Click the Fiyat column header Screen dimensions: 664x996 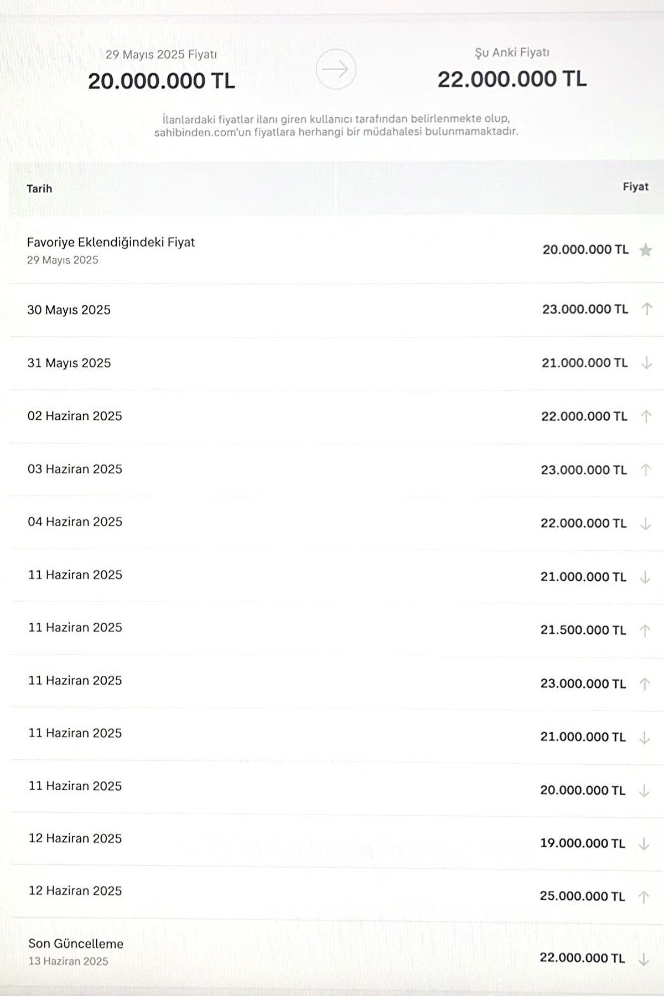click(635, 187)
